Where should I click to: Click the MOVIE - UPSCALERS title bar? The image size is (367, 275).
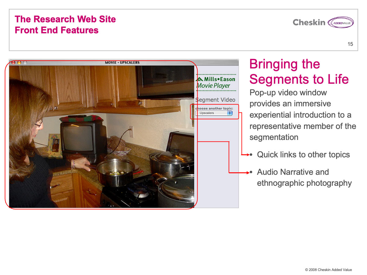pyautogui.click(x=122, y=63)
